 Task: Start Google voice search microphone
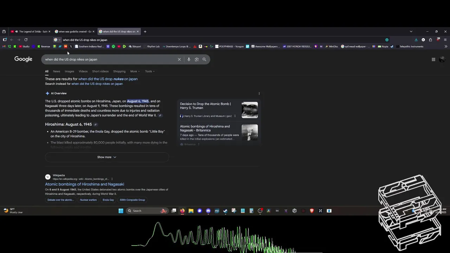(189, 59)
